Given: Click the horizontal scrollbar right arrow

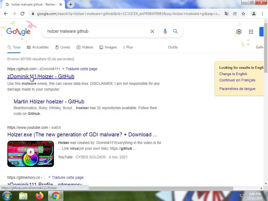Looking at the screenshot, I should point(261,188).
